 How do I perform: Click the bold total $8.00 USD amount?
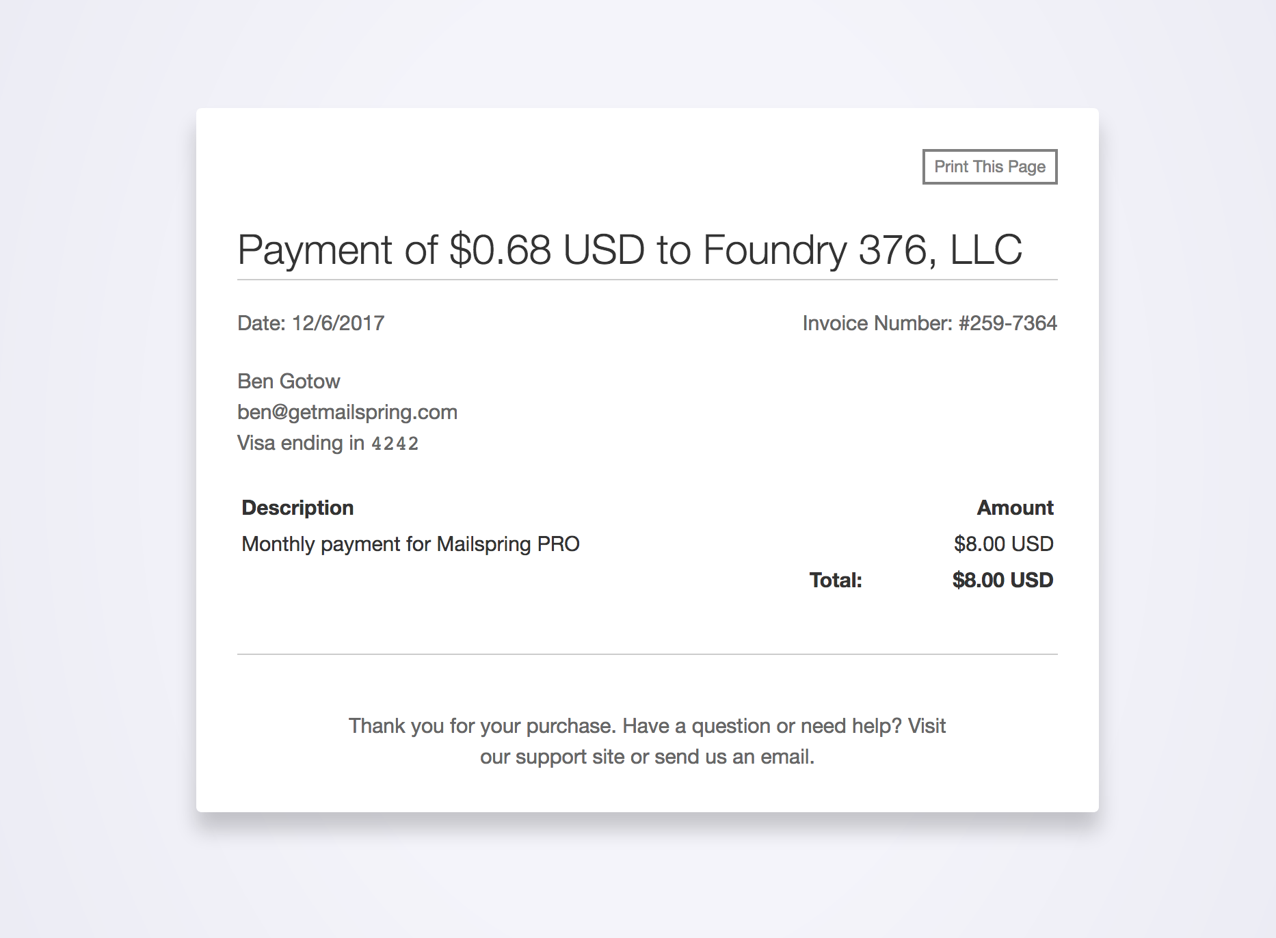(1002, 580)
